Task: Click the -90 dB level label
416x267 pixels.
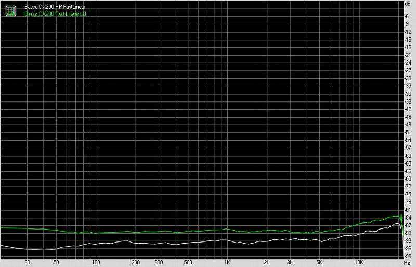Action: (x=408, y=233)
